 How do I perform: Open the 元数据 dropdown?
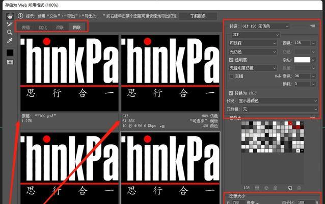tap(280, 109)
